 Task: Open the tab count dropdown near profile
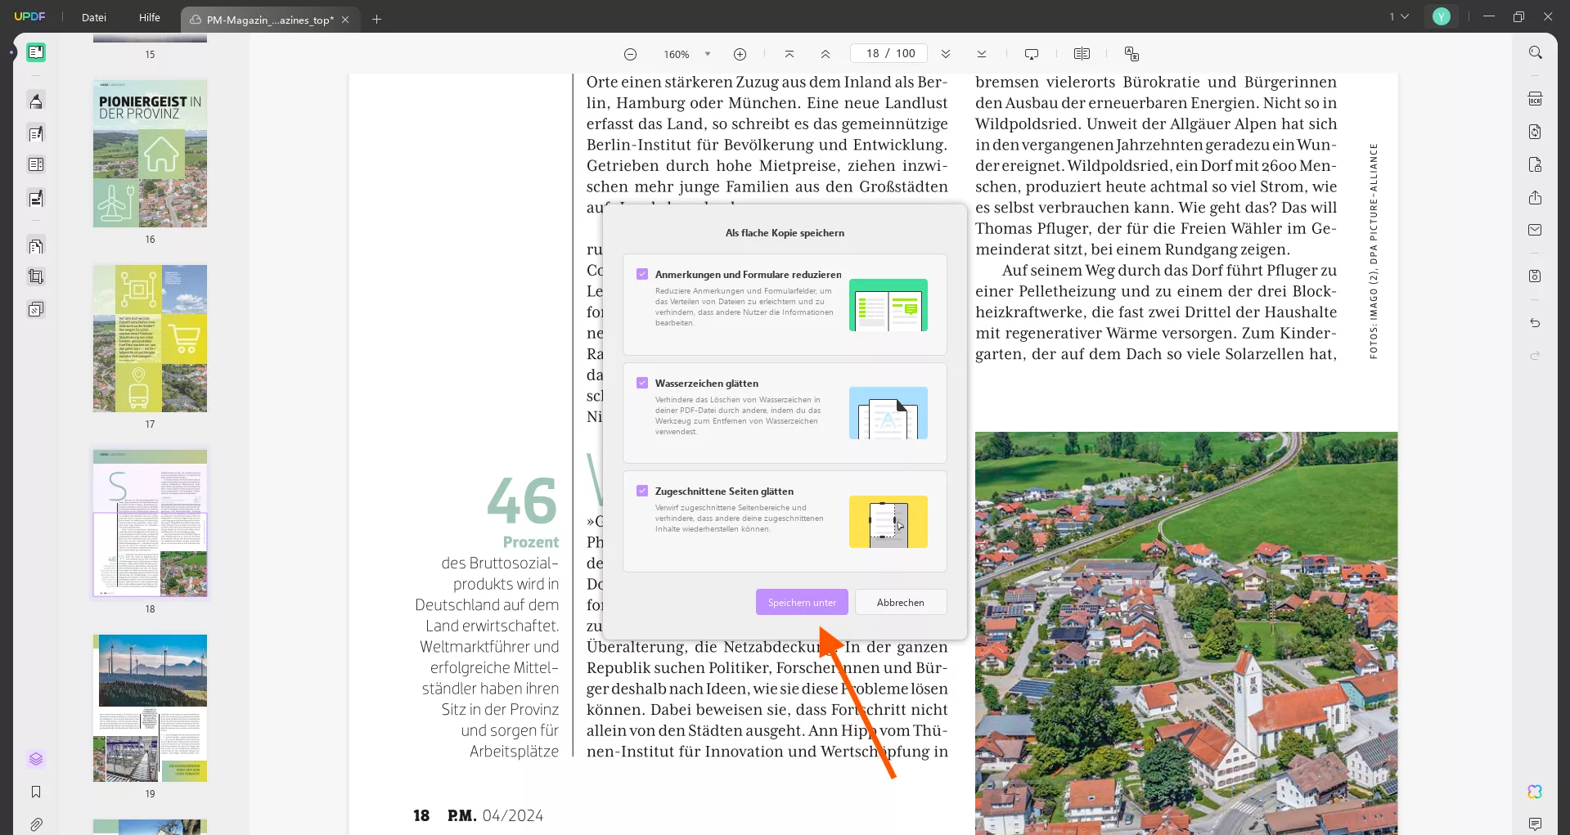tap(1398, 16)
